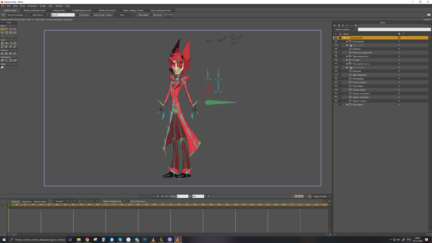This screenshot has width=432, height=243.
Task: Enable the Lock bone checkbox
Action: click(77, 15)
